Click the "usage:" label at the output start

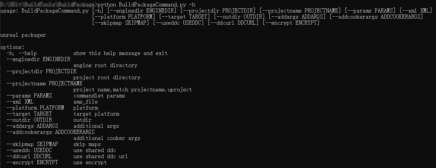pyautogui.click(x=9, y=11)
